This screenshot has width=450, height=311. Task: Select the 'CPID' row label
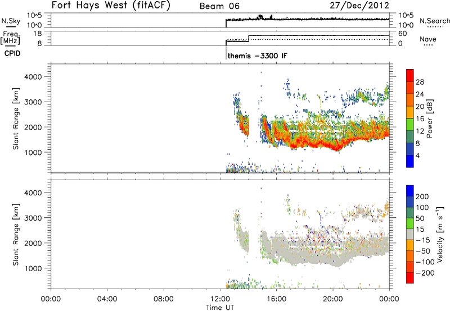point(12,53)
